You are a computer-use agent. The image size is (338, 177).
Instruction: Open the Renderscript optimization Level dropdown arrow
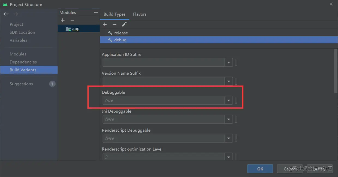point(229,157)
